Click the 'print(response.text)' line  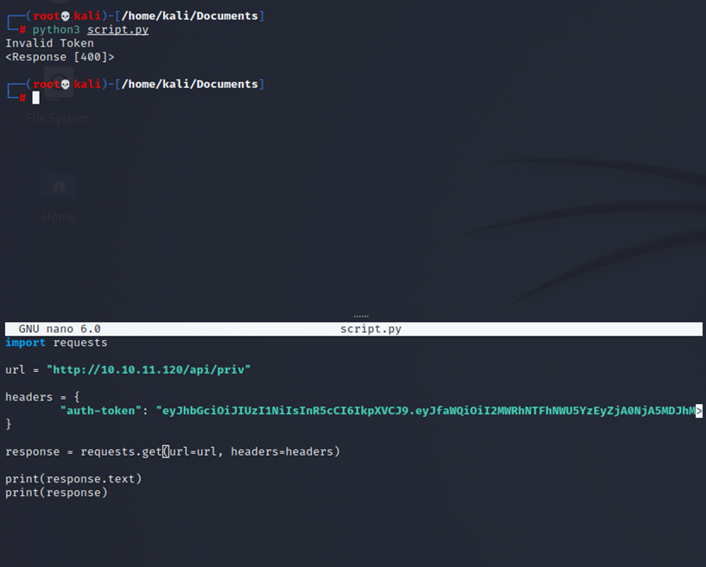[73, 479]
